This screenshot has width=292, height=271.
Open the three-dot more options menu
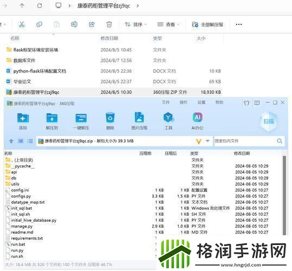click(239, 24)
